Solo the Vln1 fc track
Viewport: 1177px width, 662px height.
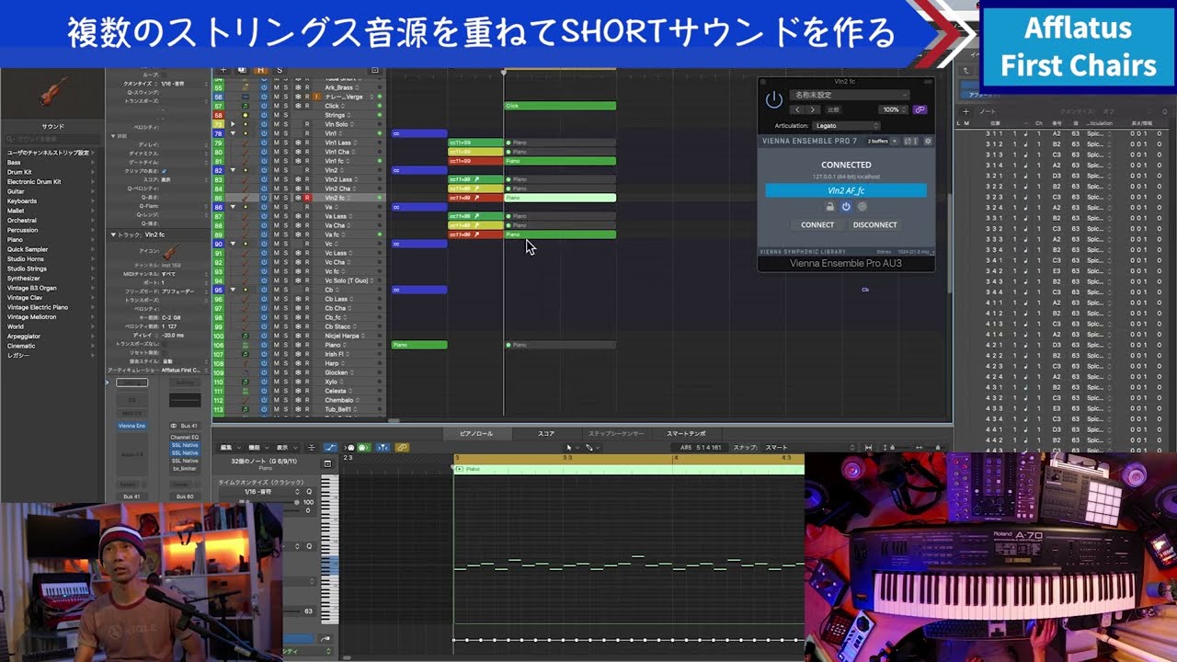[x=286, y=161]
